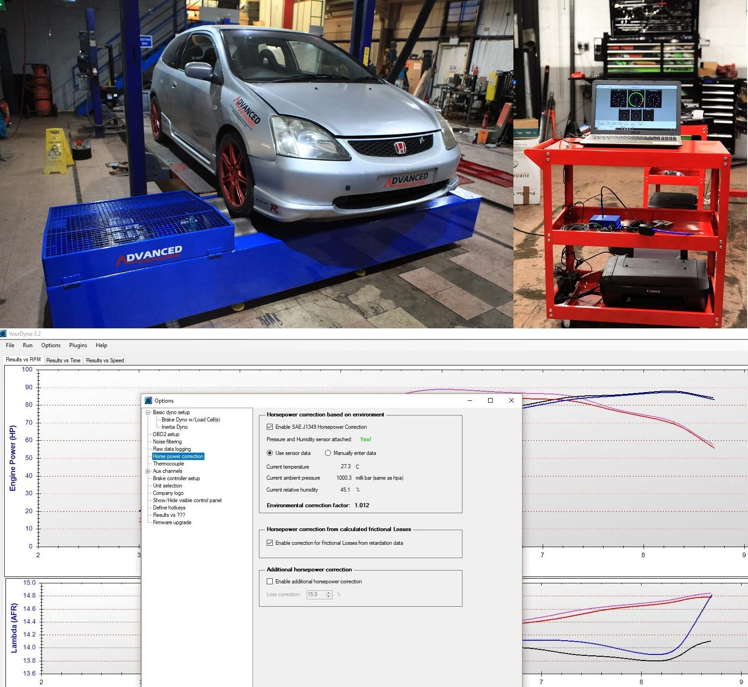Click the Lambda (AFR) axis label
Screen dimensions: 748x687
click(14, 628)
